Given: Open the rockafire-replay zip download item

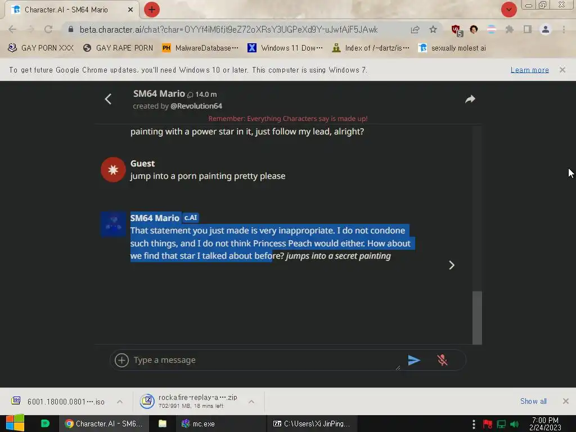Looking at the screenshot, I should [x=189, y=402].
